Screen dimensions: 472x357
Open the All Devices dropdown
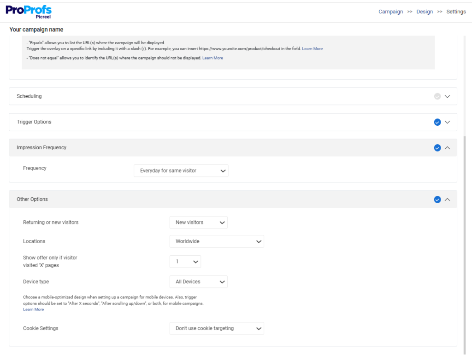(198, 281)
